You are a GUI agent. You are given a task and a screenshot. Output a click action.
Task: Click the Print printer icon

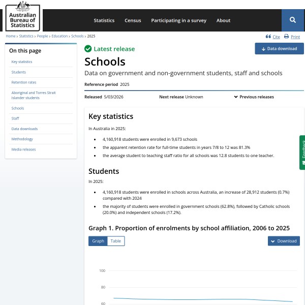coord(286,37)
